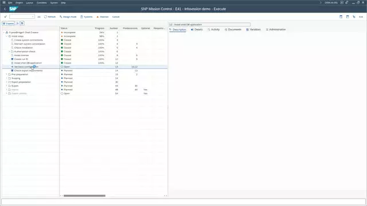This screenshot has height=206, width=367.
Task: Open the hamburger menu in the menu bar
Action: 4,2
